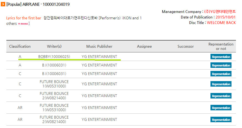Click the Writer(s) column header
242x128 pixels.
pyautogui.click(x=54, y=46)
